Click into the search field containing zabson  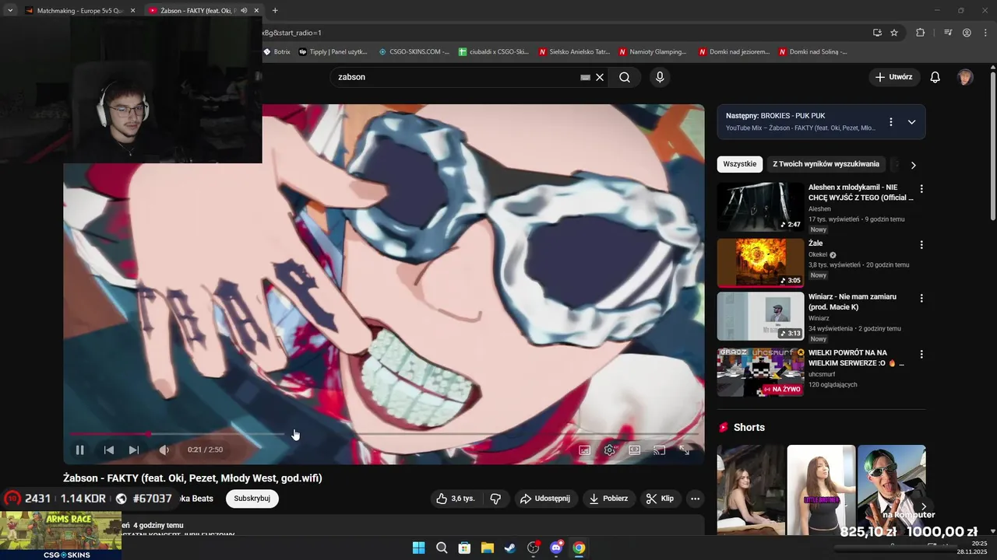(x=456, y=77)
